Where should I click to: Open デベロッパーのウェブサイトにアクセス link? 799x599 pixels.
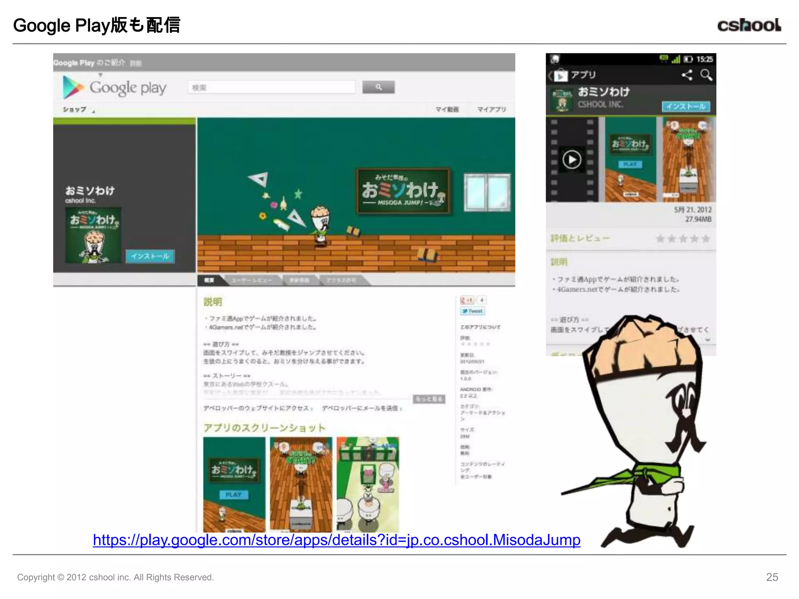pos(258,408)
